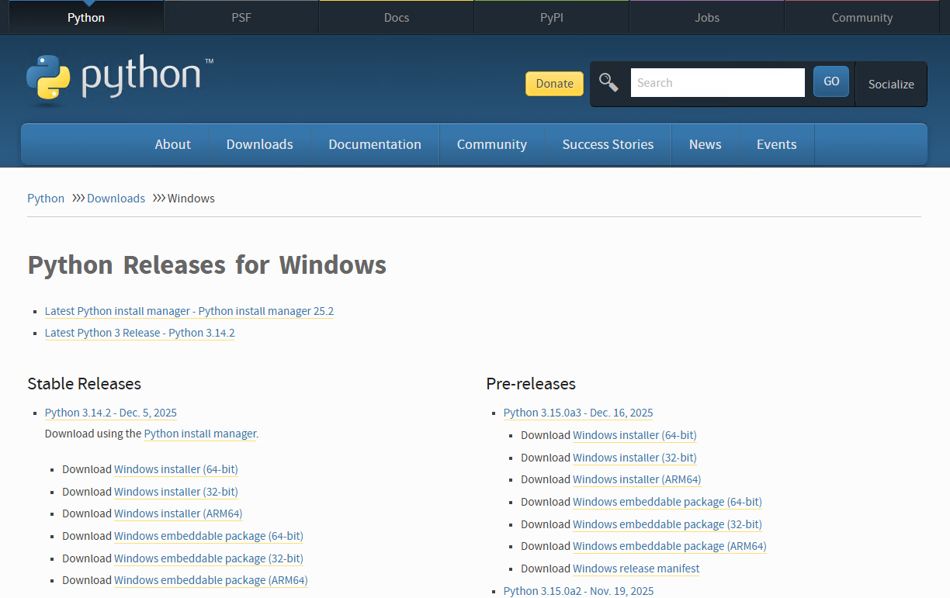Download stable Windows installer (64-bit)

click(176, 469)
